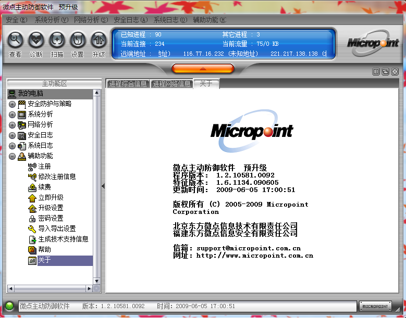Click the Micropoint logo at top right
406x318 pixels.
[373, 43]
